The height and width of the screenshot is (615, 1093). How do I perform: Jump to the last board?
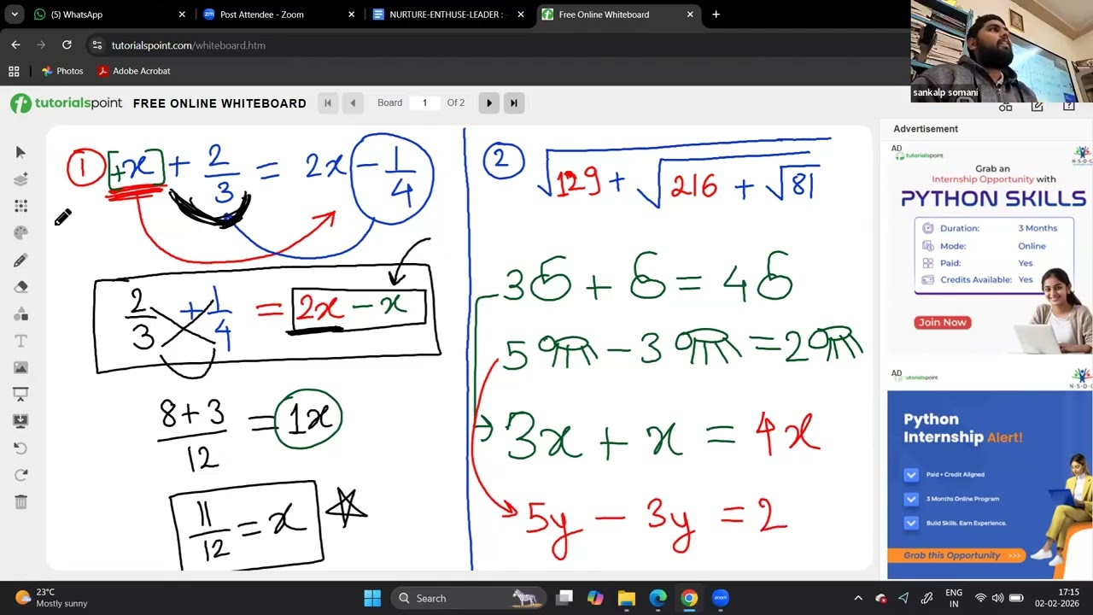513,103
